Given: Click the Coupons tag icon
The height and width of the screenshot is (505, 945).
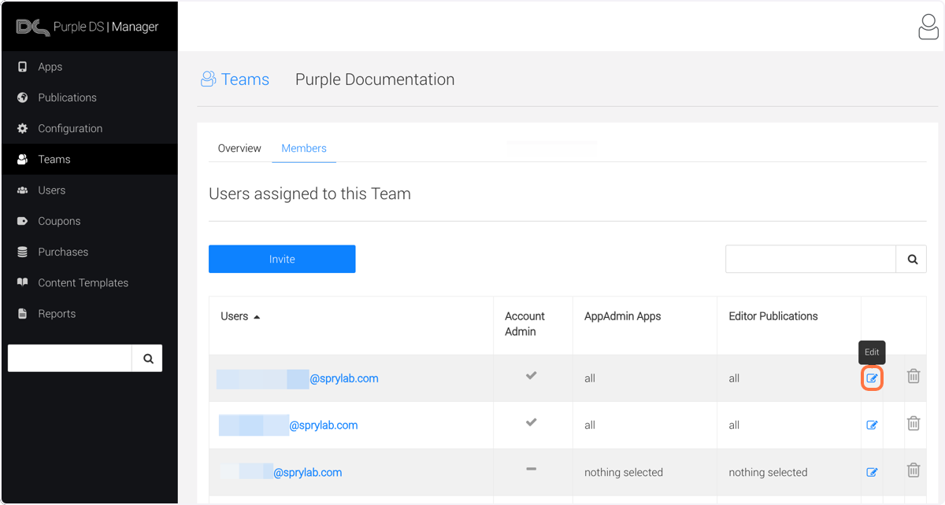Looking at the screenshot, I should [22, 221].
